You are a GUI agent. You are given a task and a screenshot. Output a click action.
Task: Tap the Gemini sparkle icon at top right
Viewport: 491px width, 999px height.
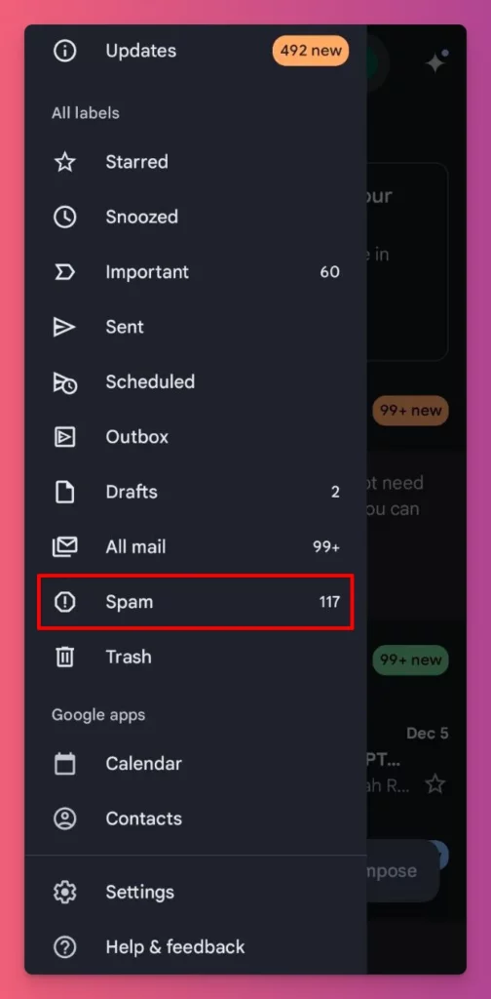tap(436, 61)
